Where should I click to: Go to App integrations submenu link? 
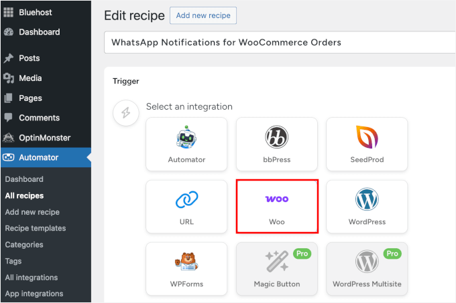[34, 294]
